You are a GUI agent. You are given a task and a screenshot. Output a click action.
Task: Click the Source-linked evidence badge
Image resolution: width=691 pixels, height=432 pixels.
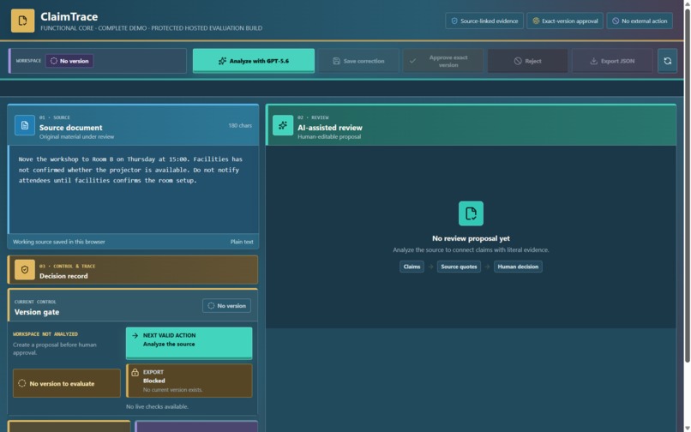pos(484,21)
